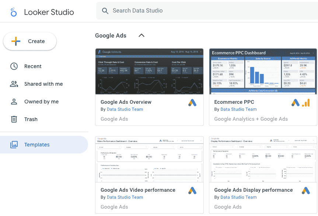Viewport: 318px width, 216px height.
Task: Click the Templates gallery icon in sidebar
Action: click(14, 145)
